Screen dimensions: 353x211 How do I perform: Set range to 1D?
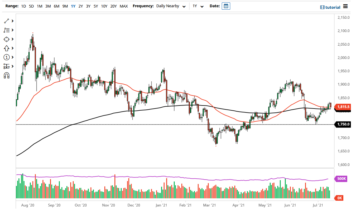(24, 6)
